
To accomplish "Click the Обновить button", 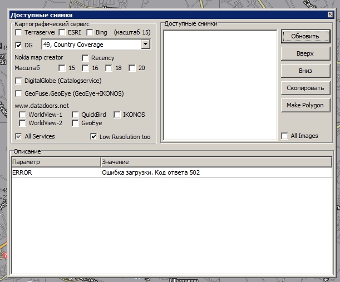I will coord(305,37).
